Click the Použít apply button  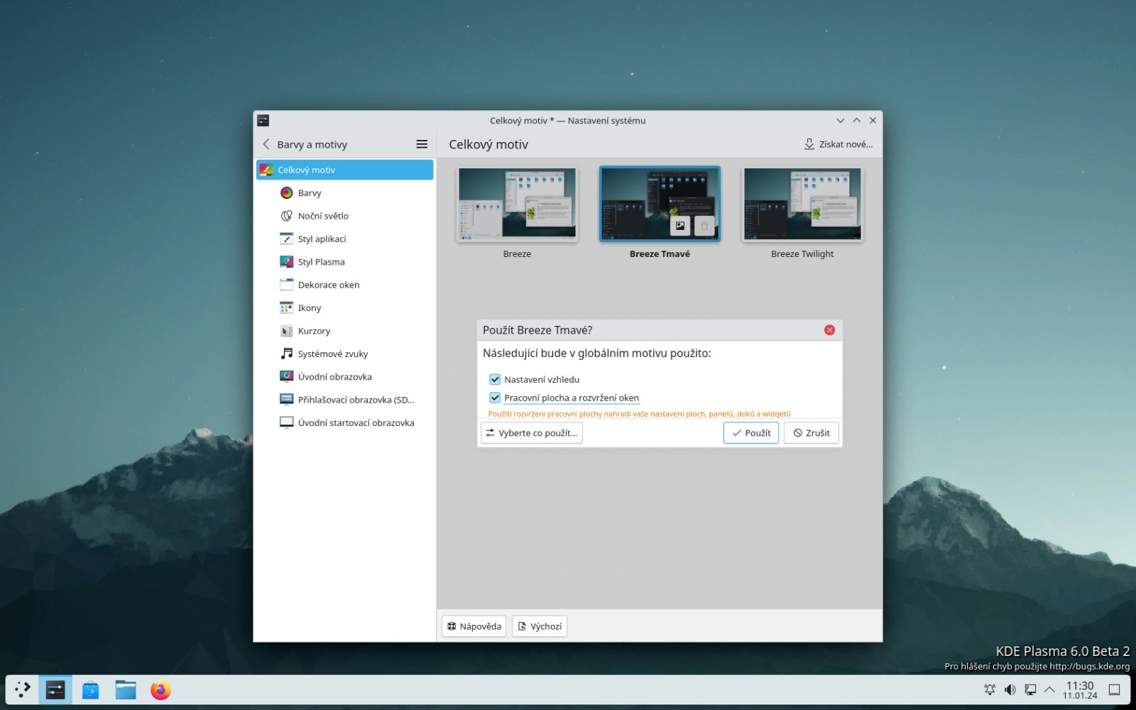751,433
